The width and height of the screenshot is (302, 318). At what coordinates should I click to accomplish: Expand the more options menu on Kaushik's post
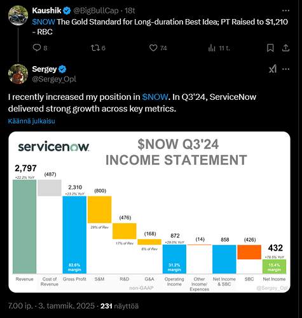point(285,11)
